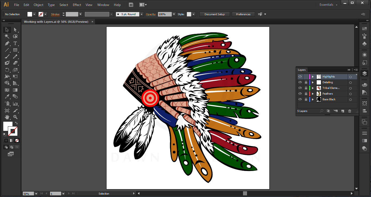Click the Style swatch in control bar
Viewport: 371px width, 197px height.
[x=189, y=14]
